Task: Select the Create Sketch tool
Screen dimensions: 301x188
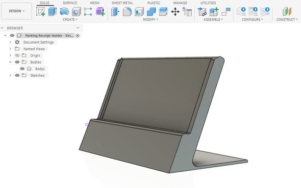Action: pos(40,12)
